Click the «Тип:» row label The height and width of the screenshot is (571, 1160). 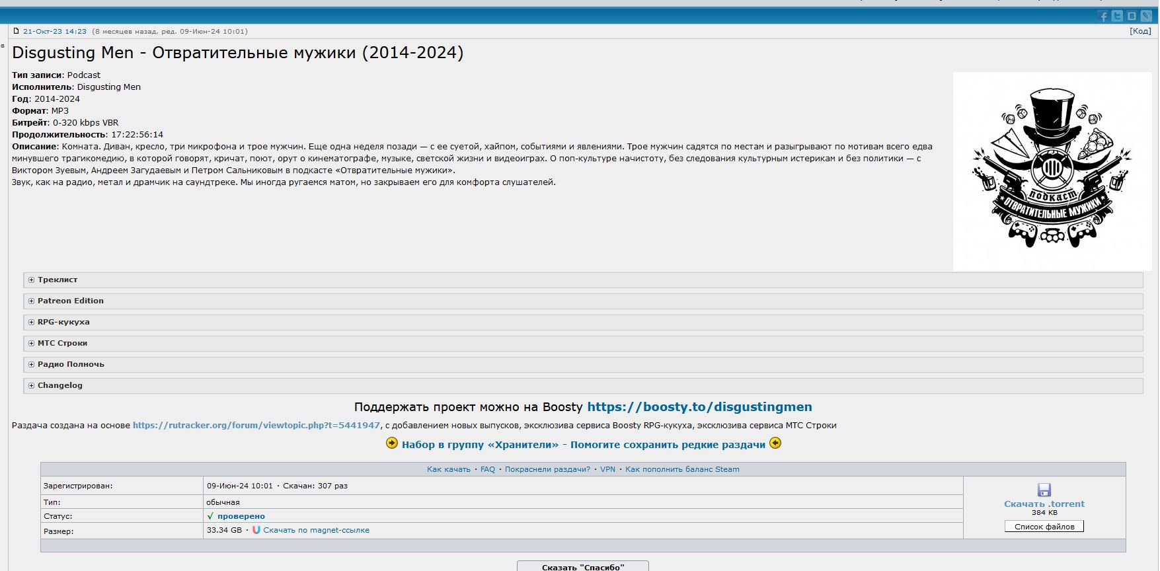click(x=52, y=502)
